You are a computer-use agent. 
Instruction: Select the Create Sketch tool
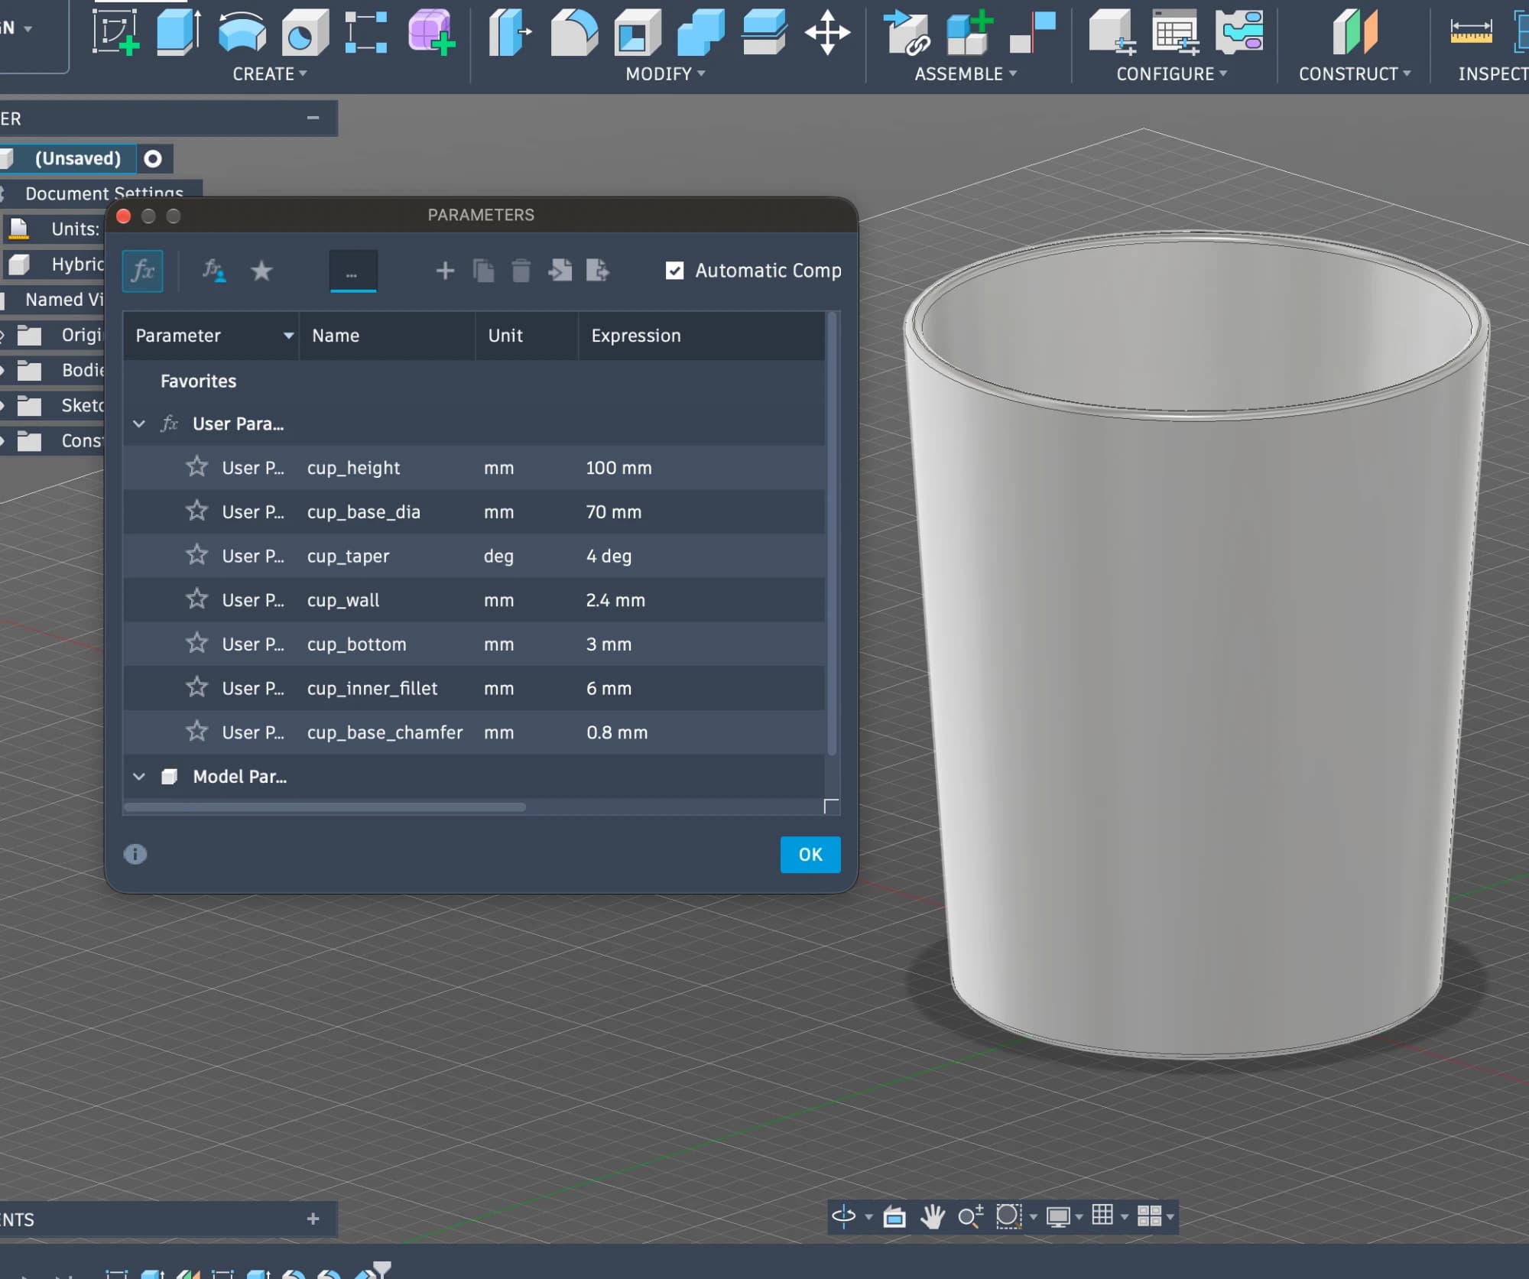pyautogui.click(x=116, y=31)
